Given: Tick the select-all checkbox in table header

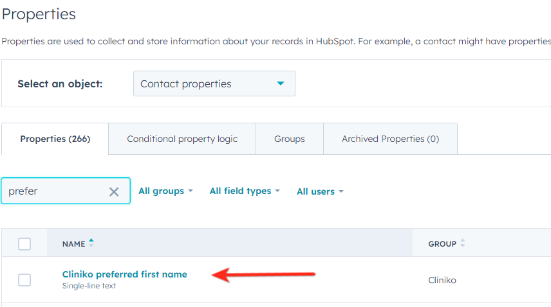Looking at the screenshot, I should click(x=24, y=243).
